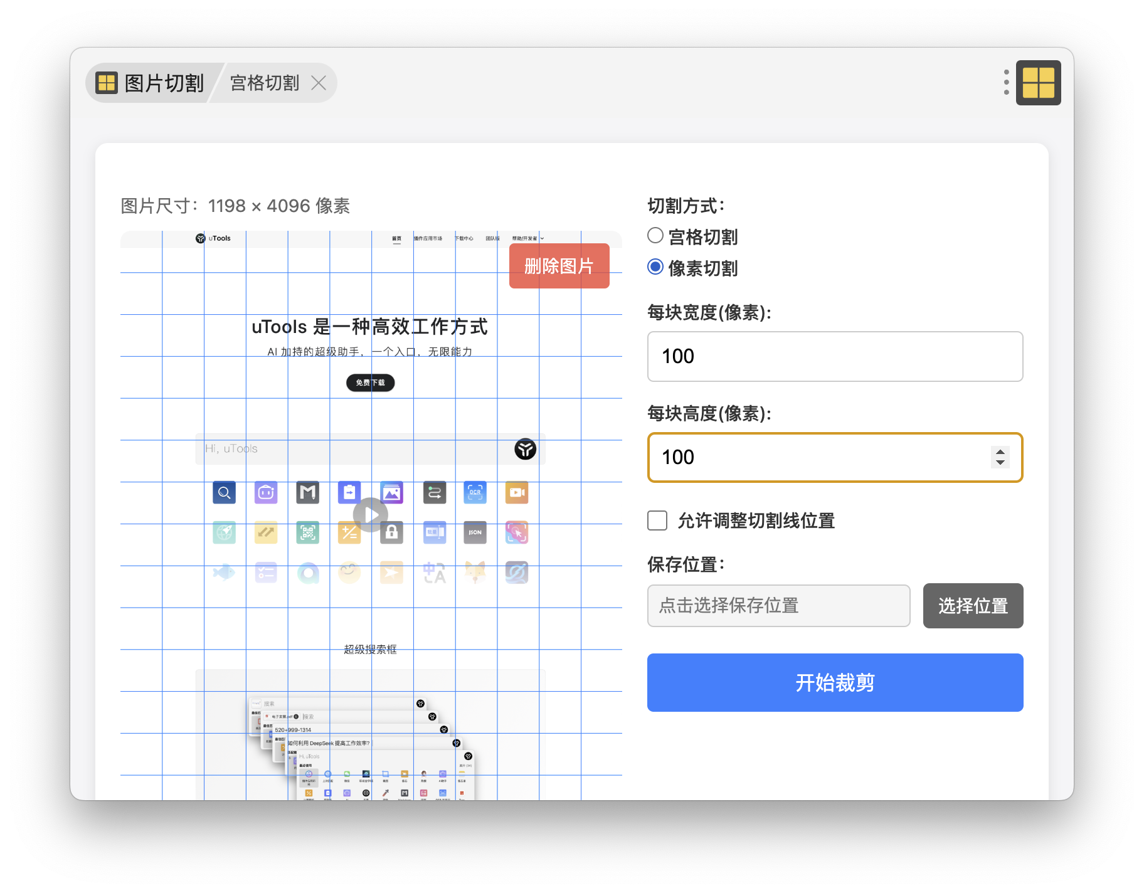Click the blue search magnifier app icon
The height and width of the screenshot is (893, 1144).
click(x=225, y=493)
